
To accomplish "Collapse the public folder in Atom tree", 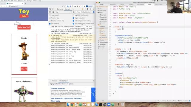I will pos(101,12).
